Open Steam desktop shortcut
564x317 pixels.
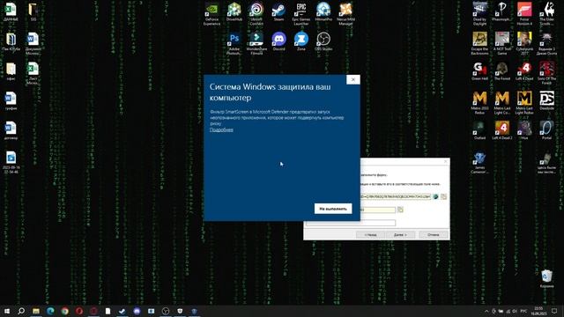(x=278, y=11)
